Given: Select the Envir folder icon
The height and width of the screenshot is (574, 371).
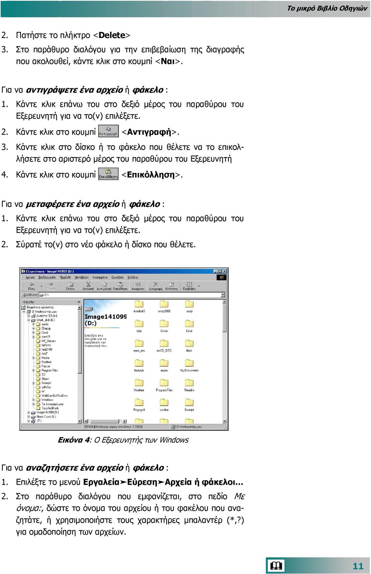Looking at the screenshot, I should click(189, 324).
